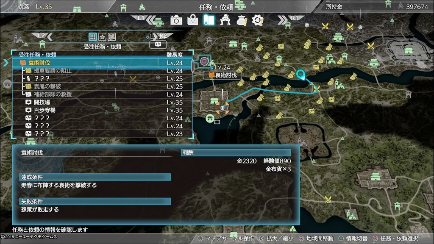The image size is (434, 244).
Task: Select the star favorites tab
Action: point(102,36)
